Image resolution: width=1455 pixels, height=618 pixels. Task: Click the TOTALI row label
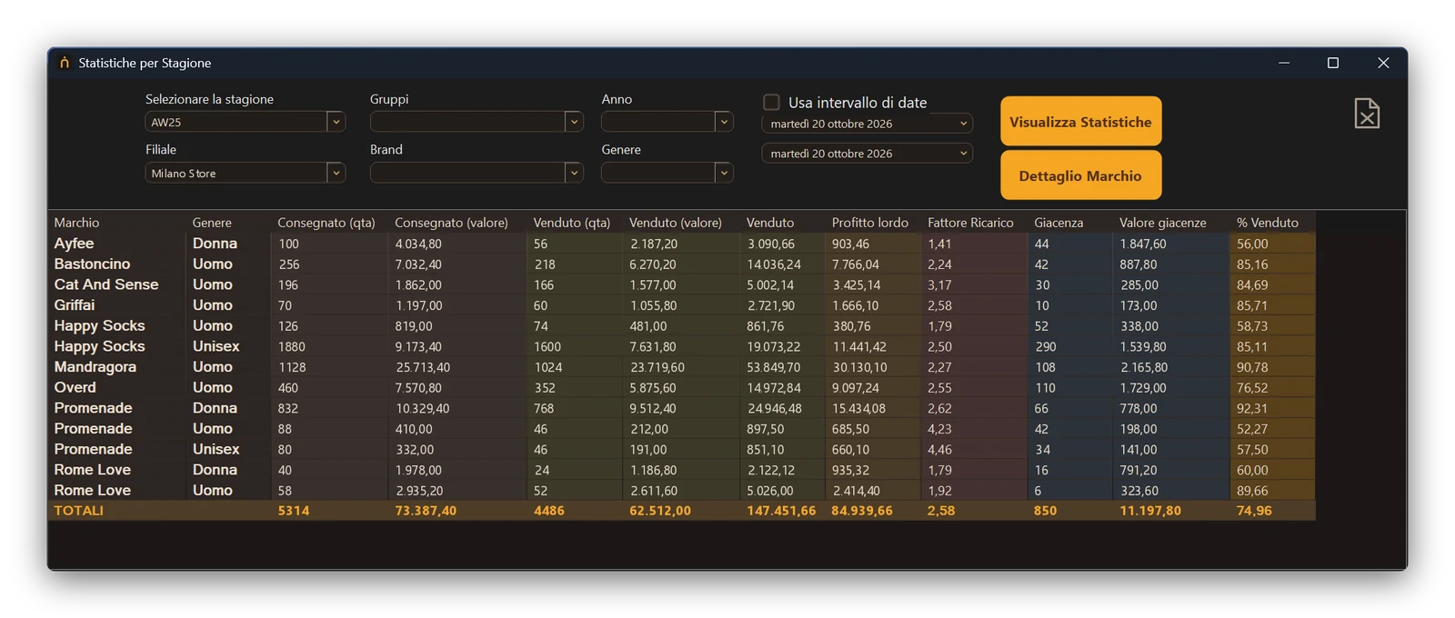(79, 511)
